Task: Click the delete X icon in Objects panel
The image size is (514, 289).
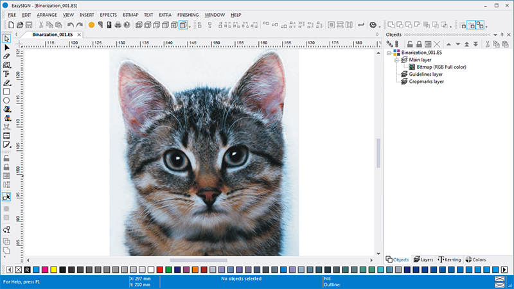Action: (437, 44)
